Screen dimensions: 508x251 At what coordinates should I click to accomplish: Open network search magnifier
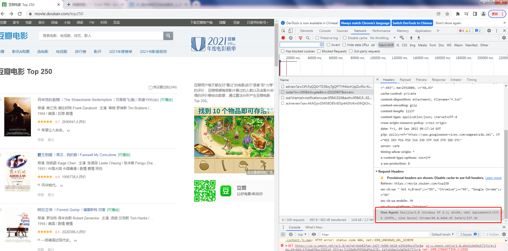(308, 38)
